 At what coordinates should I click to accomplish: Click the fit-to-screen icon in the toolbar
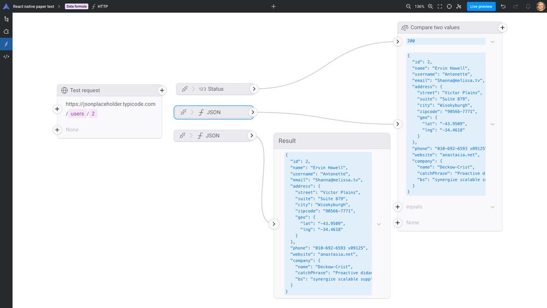[440, 7]
